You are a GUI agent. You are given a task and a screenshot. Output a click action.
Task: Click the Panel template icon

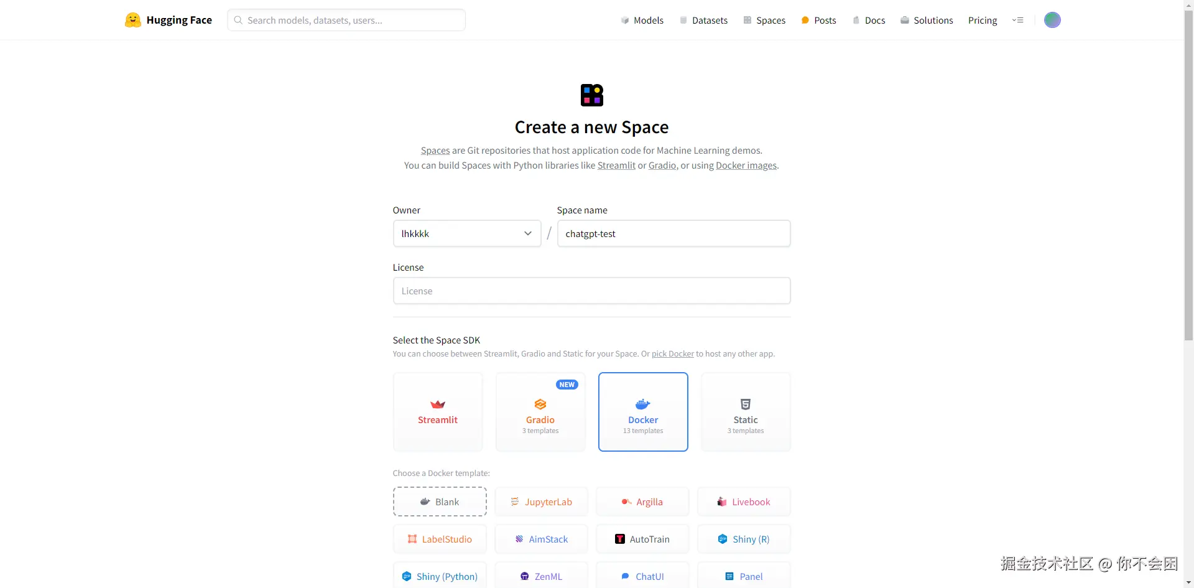pos(729,576)
